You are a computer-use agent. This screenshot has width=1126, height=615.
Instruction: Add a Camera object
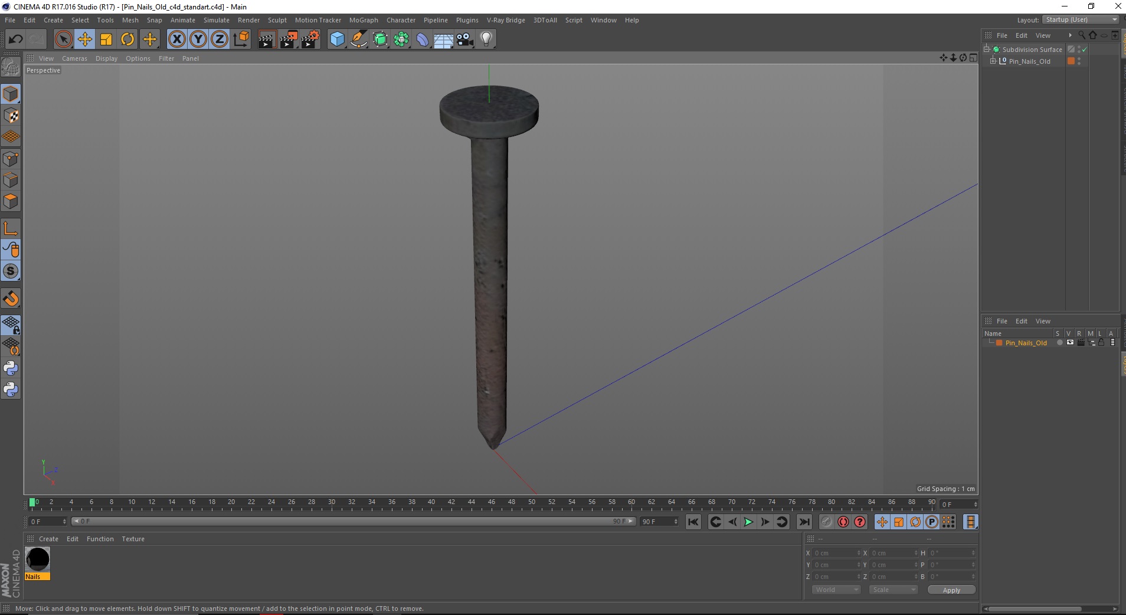click(x=465, y=40)
